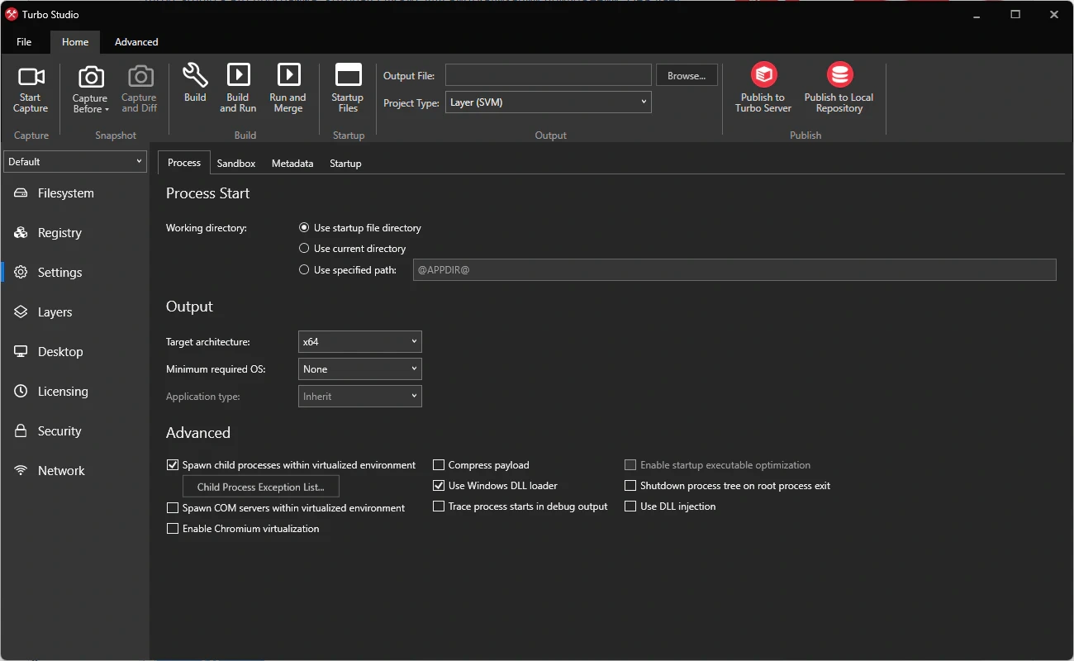
Task: Click Publish to Turbo Server icon
Action: 763,75
